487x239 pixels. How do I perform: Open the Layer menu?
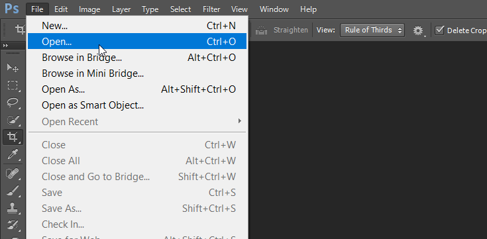[121, 9]
